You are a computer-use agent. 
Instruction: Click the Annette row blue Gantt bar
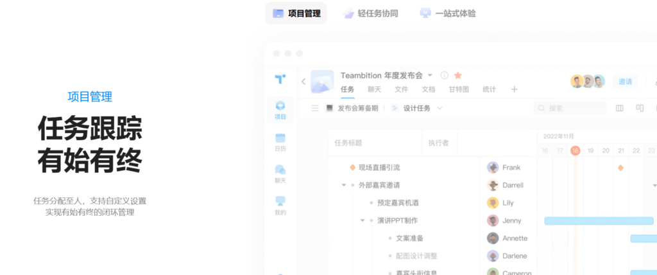coord(644,238)
